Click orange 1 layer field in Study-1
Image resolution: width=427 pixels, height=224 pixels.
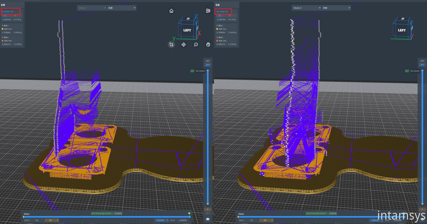[x=208, y=209]
